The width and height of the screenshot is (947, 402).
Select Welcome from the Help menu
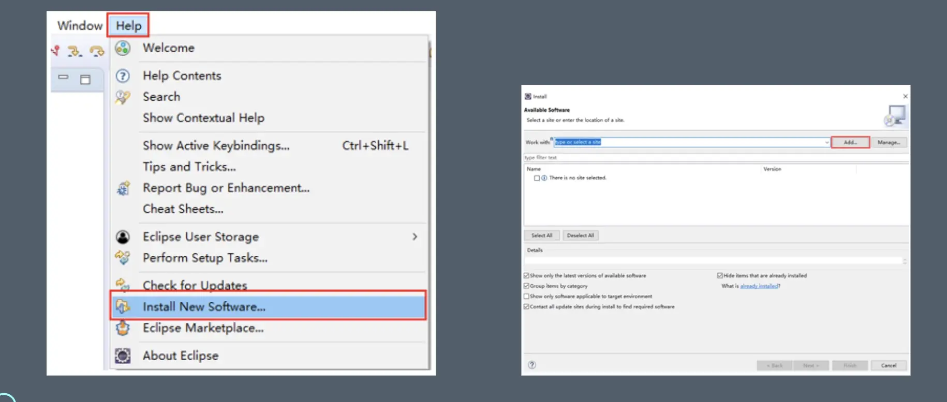(x=169, y=48)
